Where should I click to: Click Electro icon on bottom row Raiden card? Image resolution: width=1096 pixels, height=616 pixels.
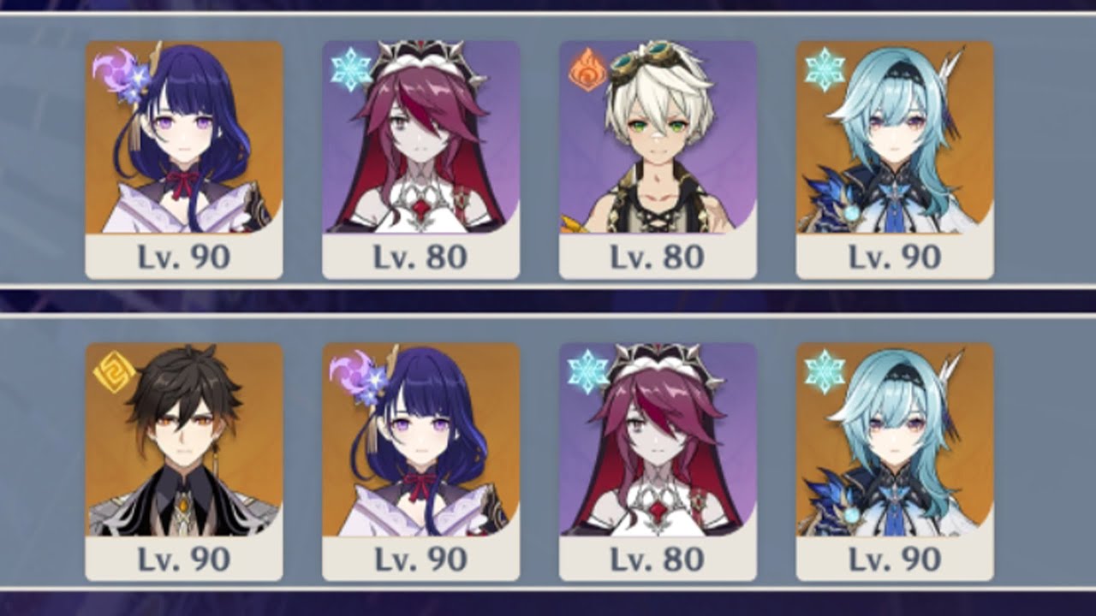click(349, 370)
